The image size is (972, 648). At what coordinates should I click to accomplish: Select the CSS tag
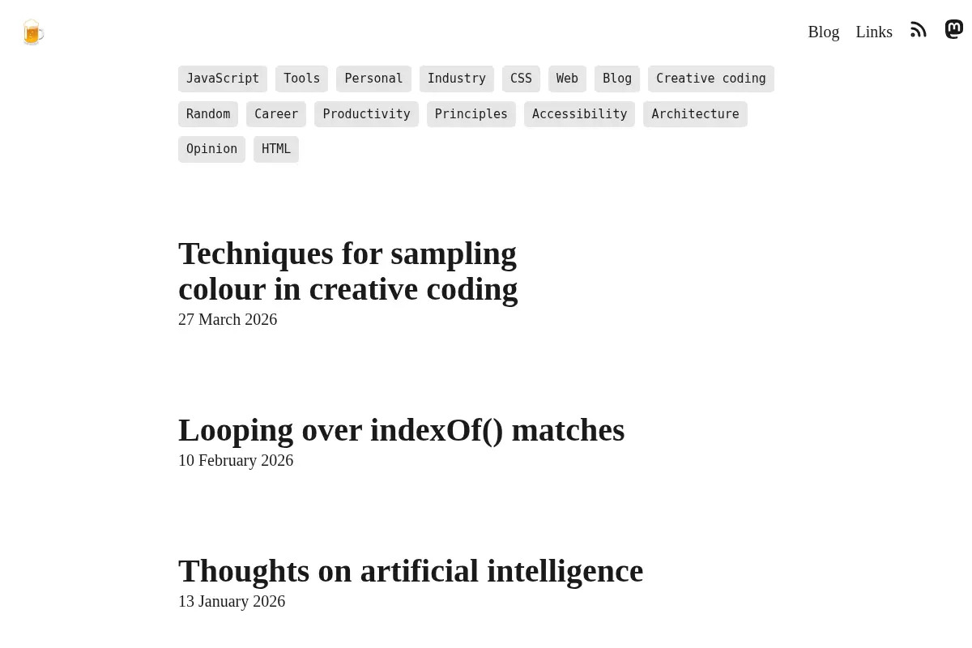[x=521, y=79]
